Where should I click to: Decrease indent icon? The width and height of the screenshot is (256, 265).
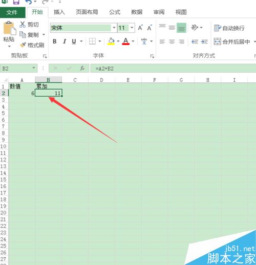pyautogui.click(x=195, y=41)
